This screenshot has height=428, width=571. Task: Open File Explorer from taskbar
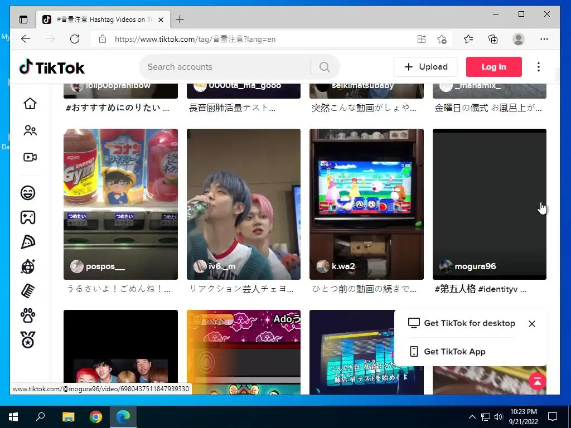68,417
